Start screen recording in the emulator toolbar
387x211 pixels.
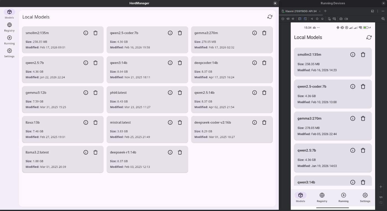click(x=346, y=19)
